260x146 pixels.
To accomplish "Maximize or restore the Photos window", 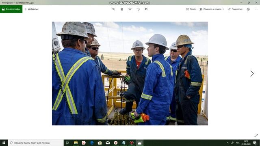I will coord(249,3).
